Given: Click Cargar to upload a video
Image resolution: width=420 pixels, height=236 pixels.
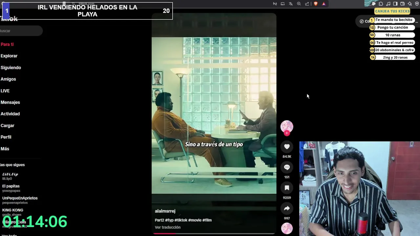Looking at the screenshot, I should pos(8,126).
